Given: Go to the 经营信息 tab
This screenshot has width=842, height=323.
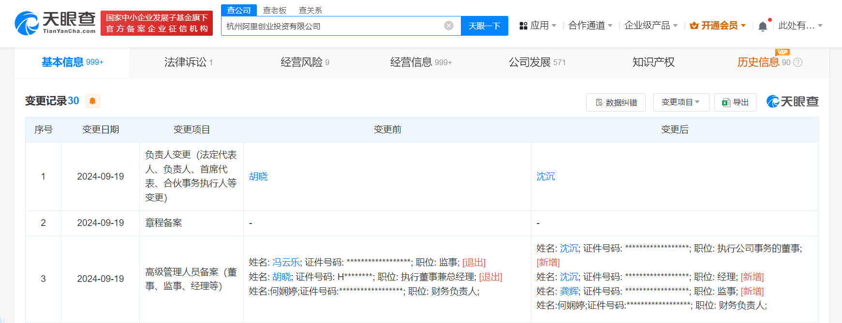Looking at the screenshot, I should [x=421, y=62].
